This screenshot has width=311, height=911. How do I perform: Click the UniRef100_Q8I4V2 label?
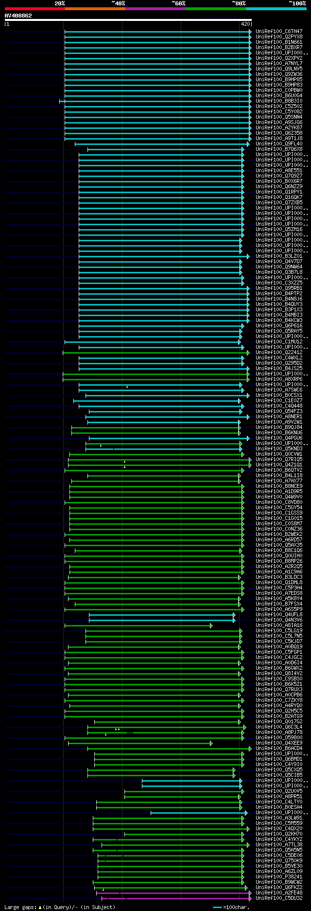(279, 674)
